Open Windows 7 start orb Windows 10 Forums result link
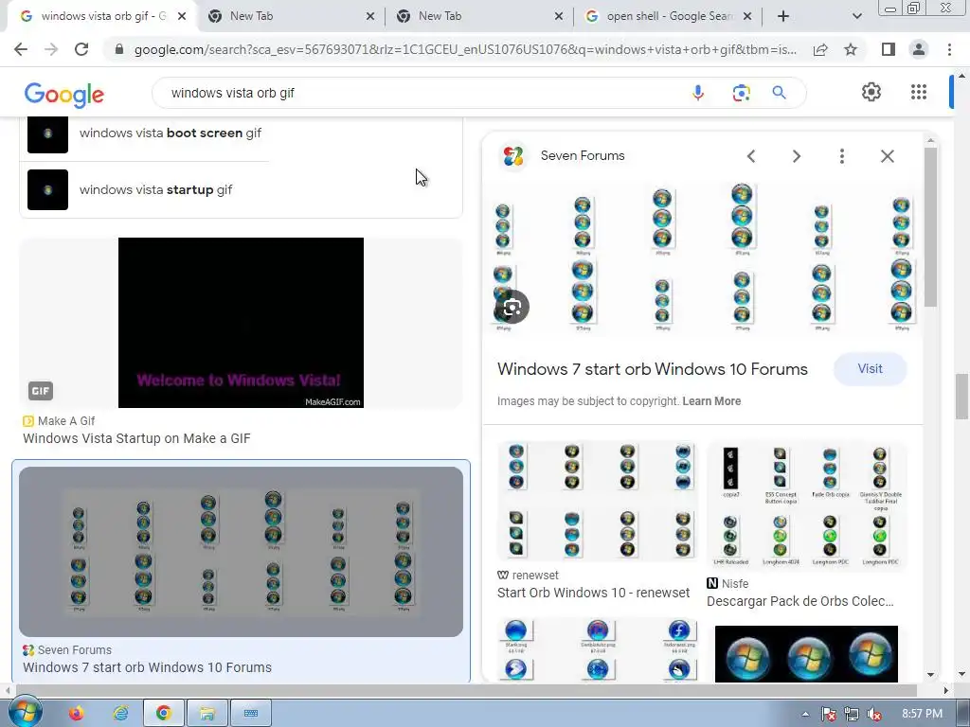Screen dimensions: 970x727 tap(147, 667)
